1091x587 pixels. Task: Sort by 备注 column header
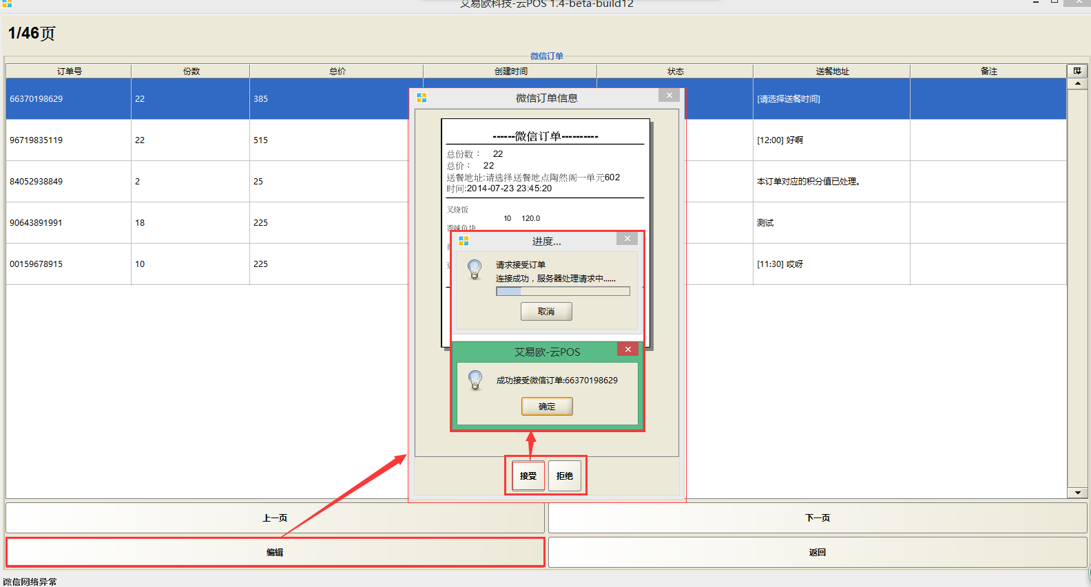pos(988,71)
